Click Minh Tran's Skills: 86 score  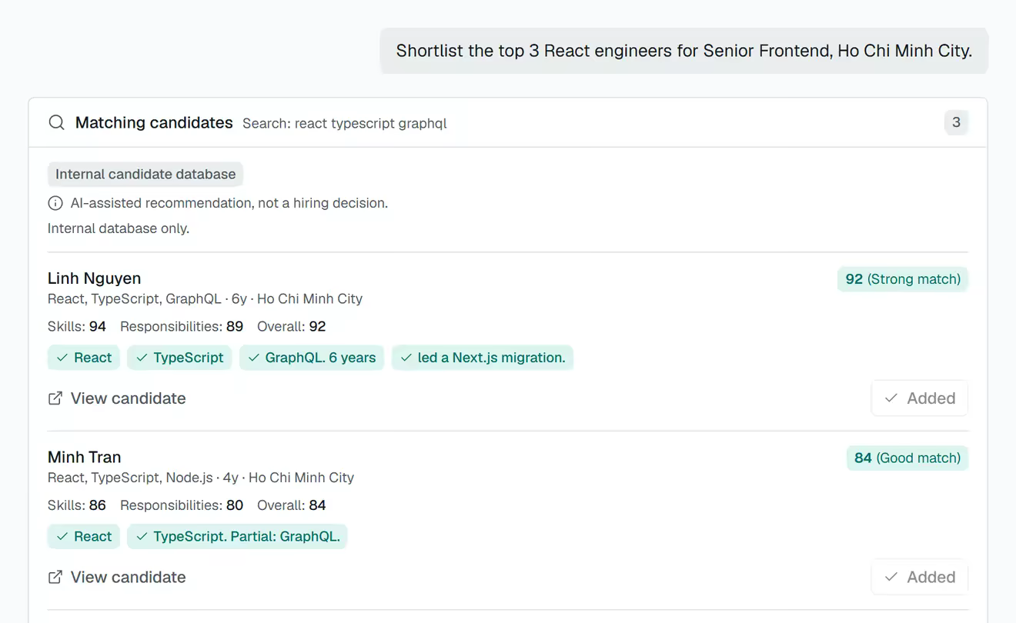77,505
